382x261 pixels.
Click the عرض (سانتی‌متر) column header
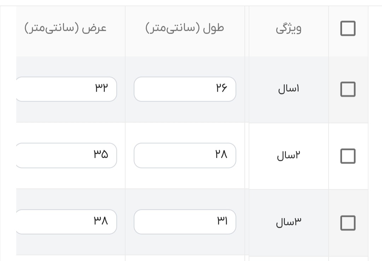pyautogui.click(x=65, y=28)
